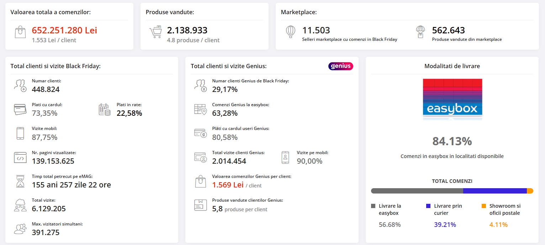The width and height of the screenshot is (545, 245).
Task: Click the blue swatch beside Livrare prin curier
Action: coord(428,206)
